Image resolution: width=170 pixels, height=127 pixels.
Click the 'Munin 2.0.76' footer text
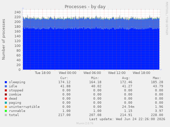click(x=85, y=123)
